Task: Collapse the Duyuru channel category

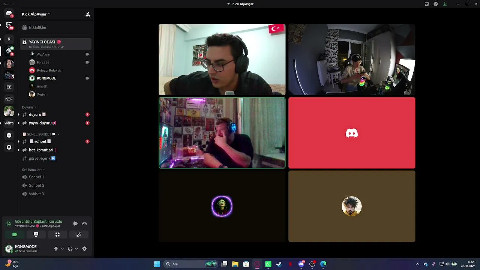Action: pyautogui.click(x=29, y=107)
